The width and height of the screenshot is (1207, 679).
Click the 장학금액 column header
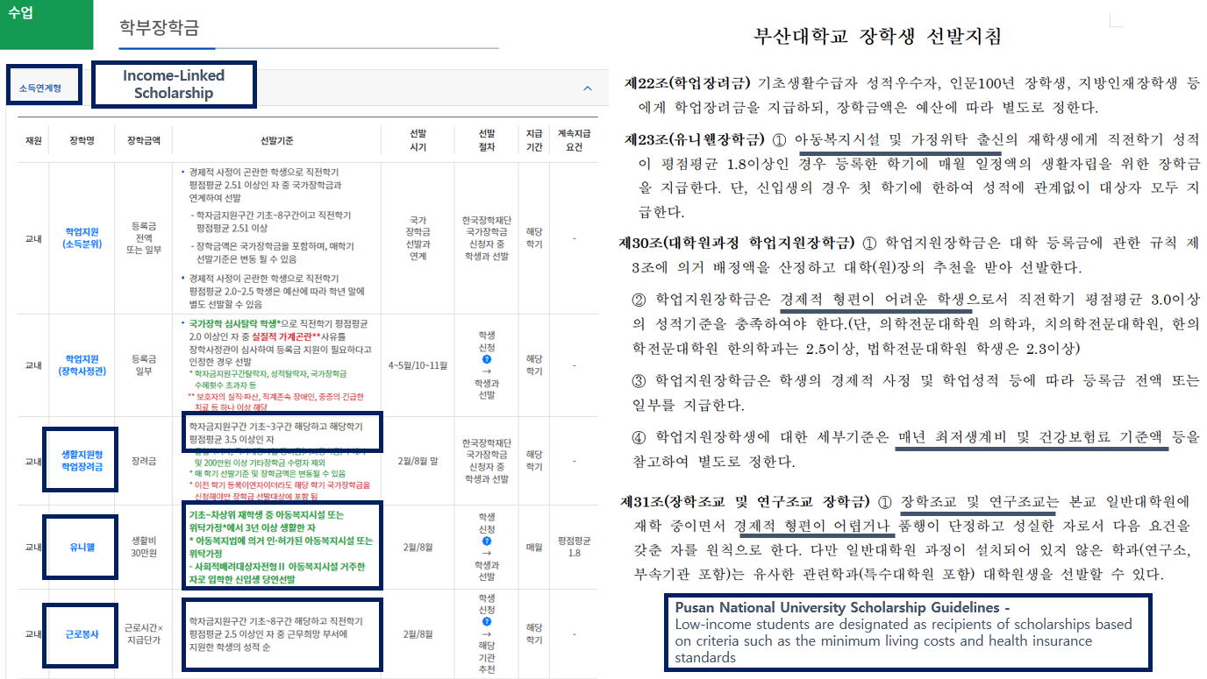pyautogui.click(x=143, y=140)
